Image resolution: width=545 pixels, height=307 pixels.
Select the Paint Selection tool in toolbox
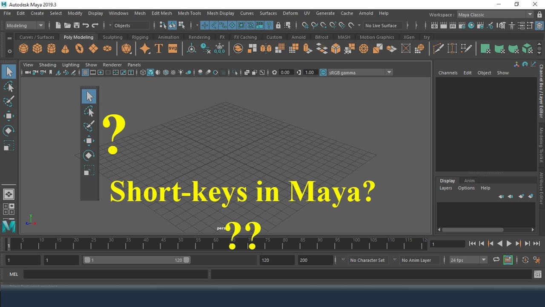click(x=9, y=101)
